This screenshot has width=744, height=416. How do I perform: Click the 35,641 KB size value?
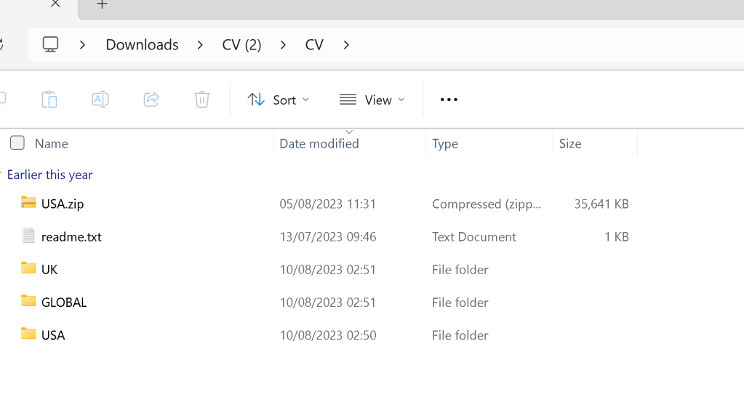[x=601, y=204]
